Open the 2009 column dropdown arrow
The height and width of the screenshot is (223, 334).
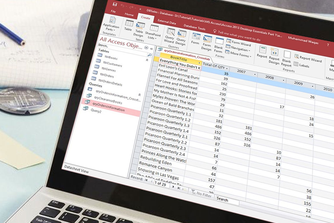(x=313, y=86)
